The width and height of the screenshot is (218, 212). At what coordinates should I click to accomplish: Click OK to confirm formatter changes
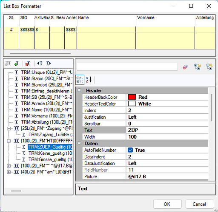(167, 204)
